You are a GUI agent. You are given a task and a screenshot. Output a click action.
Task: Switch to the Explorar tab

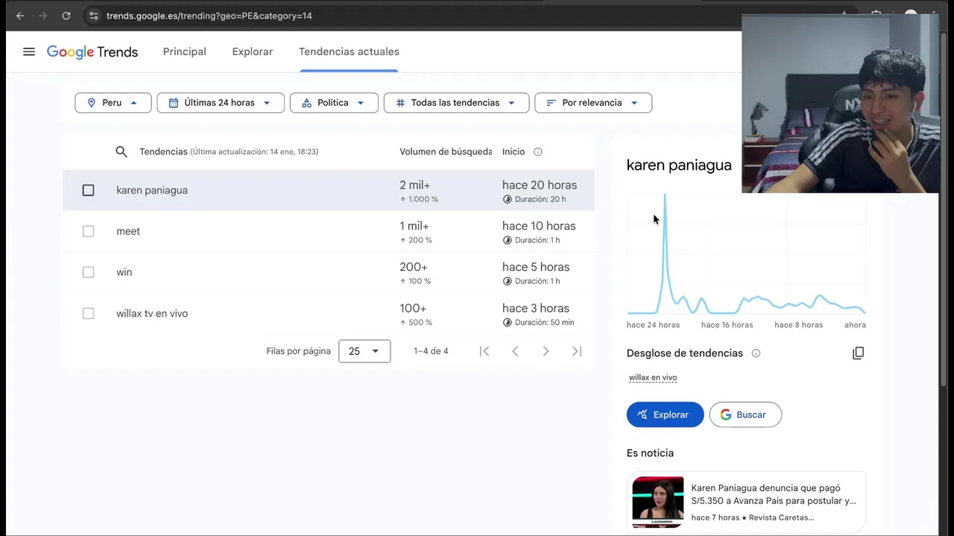[x=253, y=52]
